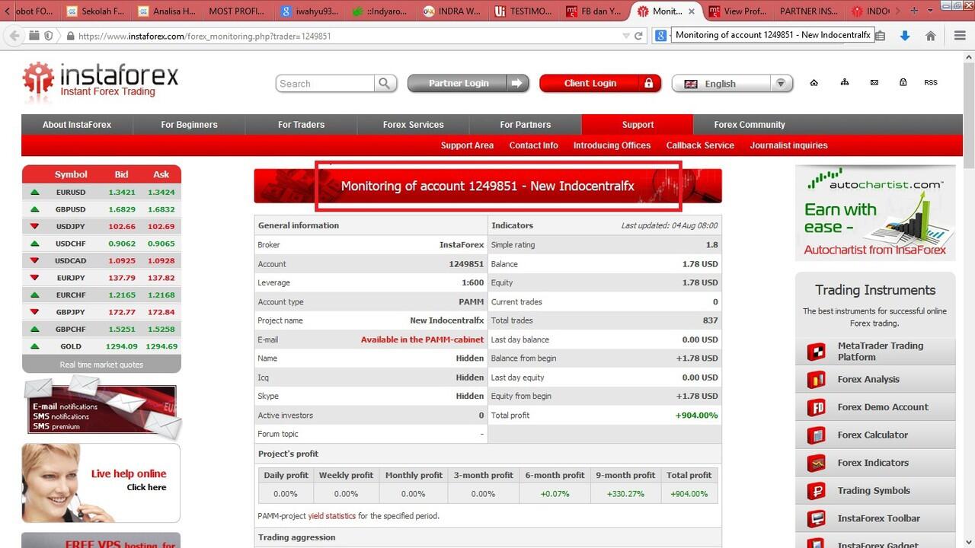The width and height of the screenshot is (975, 548).
Task: Click the Client Login button
Action: pos(600,83)
